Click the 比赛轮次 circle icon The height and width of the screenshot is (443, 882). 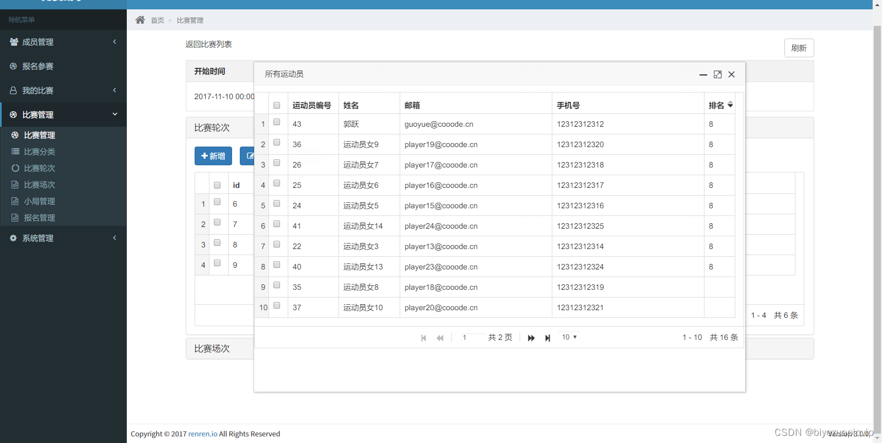[x=15, y=168]
